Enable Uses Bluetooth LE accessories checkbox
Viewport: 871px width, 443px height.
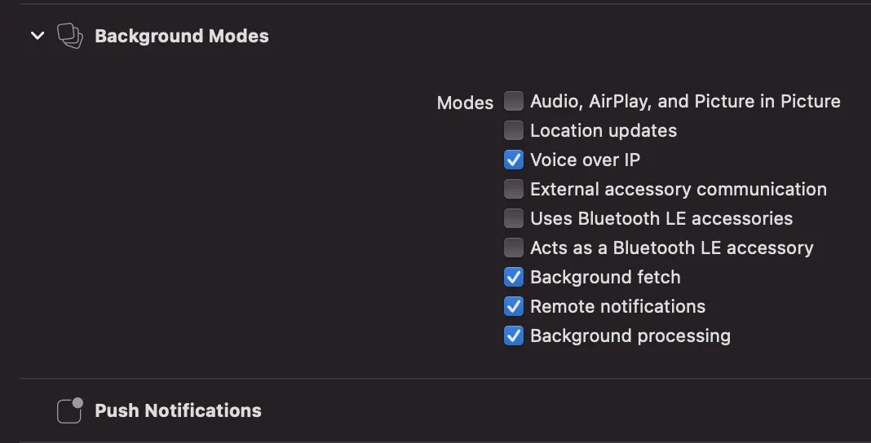click(x=513, y=218)
